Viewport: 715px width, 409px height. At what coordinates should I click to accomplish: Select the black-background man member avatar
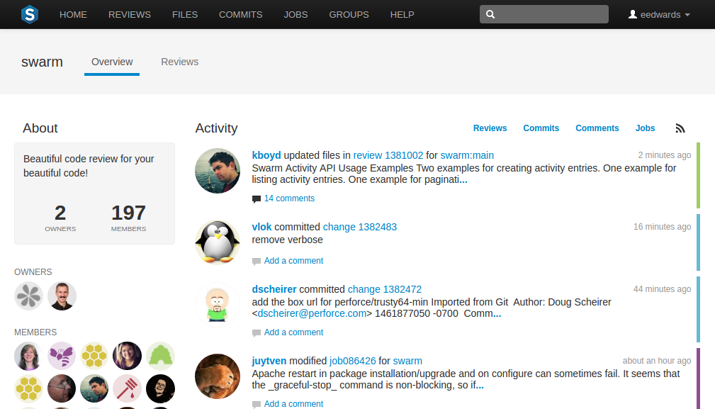161,388
